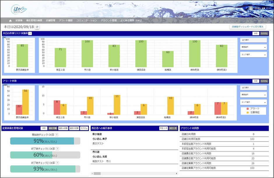Open help icon for 本日の作業リスト実施率
274x178 pixels.
pyautogui.click(x=30, y=33)
